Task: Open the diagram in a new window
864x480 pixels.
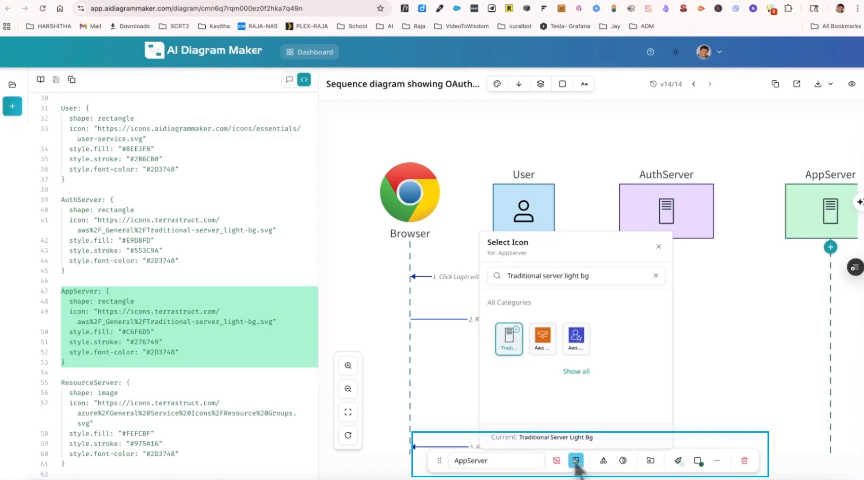Action: [797, 84]
